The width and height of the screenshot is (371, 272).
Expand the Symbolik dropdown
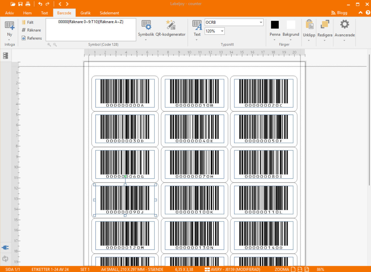click(146, 40)
